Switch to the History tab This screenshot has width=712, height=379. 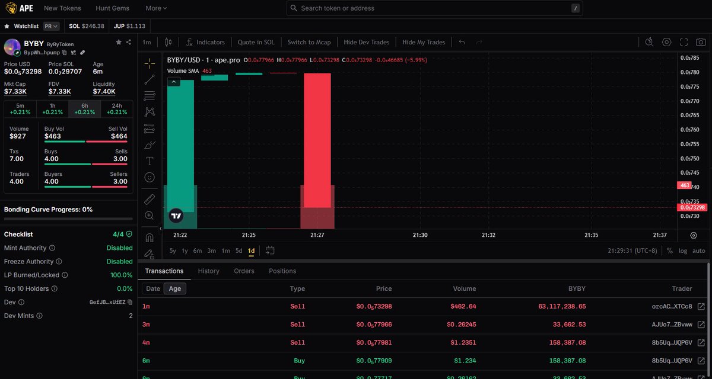point(209,271)
